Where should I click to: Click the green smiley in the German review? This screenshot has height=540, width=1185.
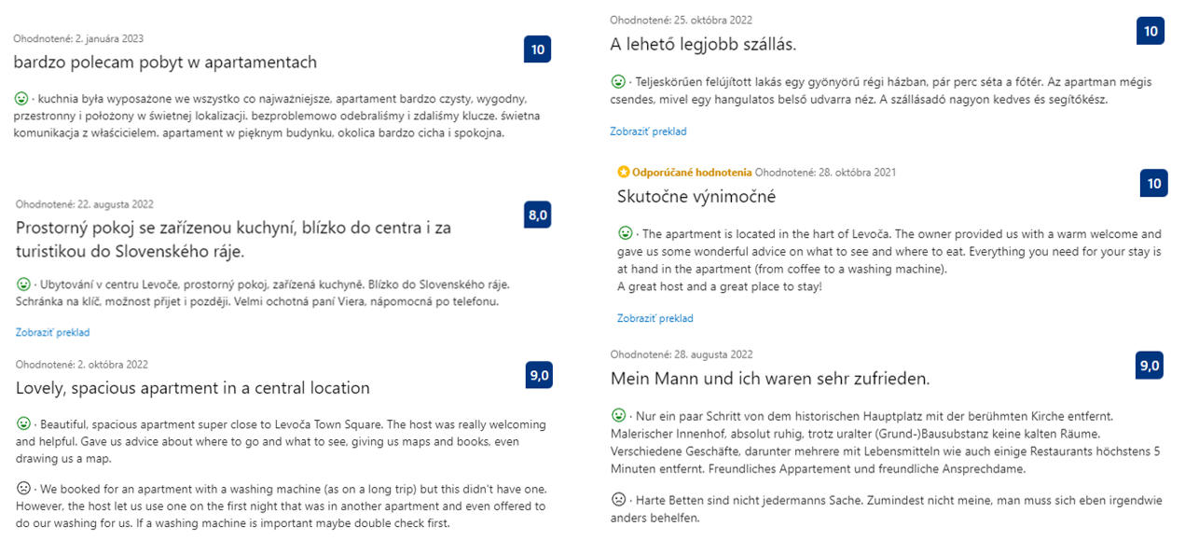(x=618, y=415)
